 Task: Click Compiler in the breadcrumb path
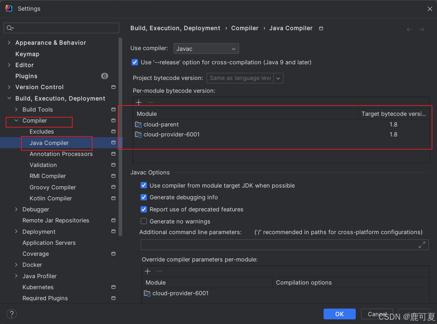(245, 28)
